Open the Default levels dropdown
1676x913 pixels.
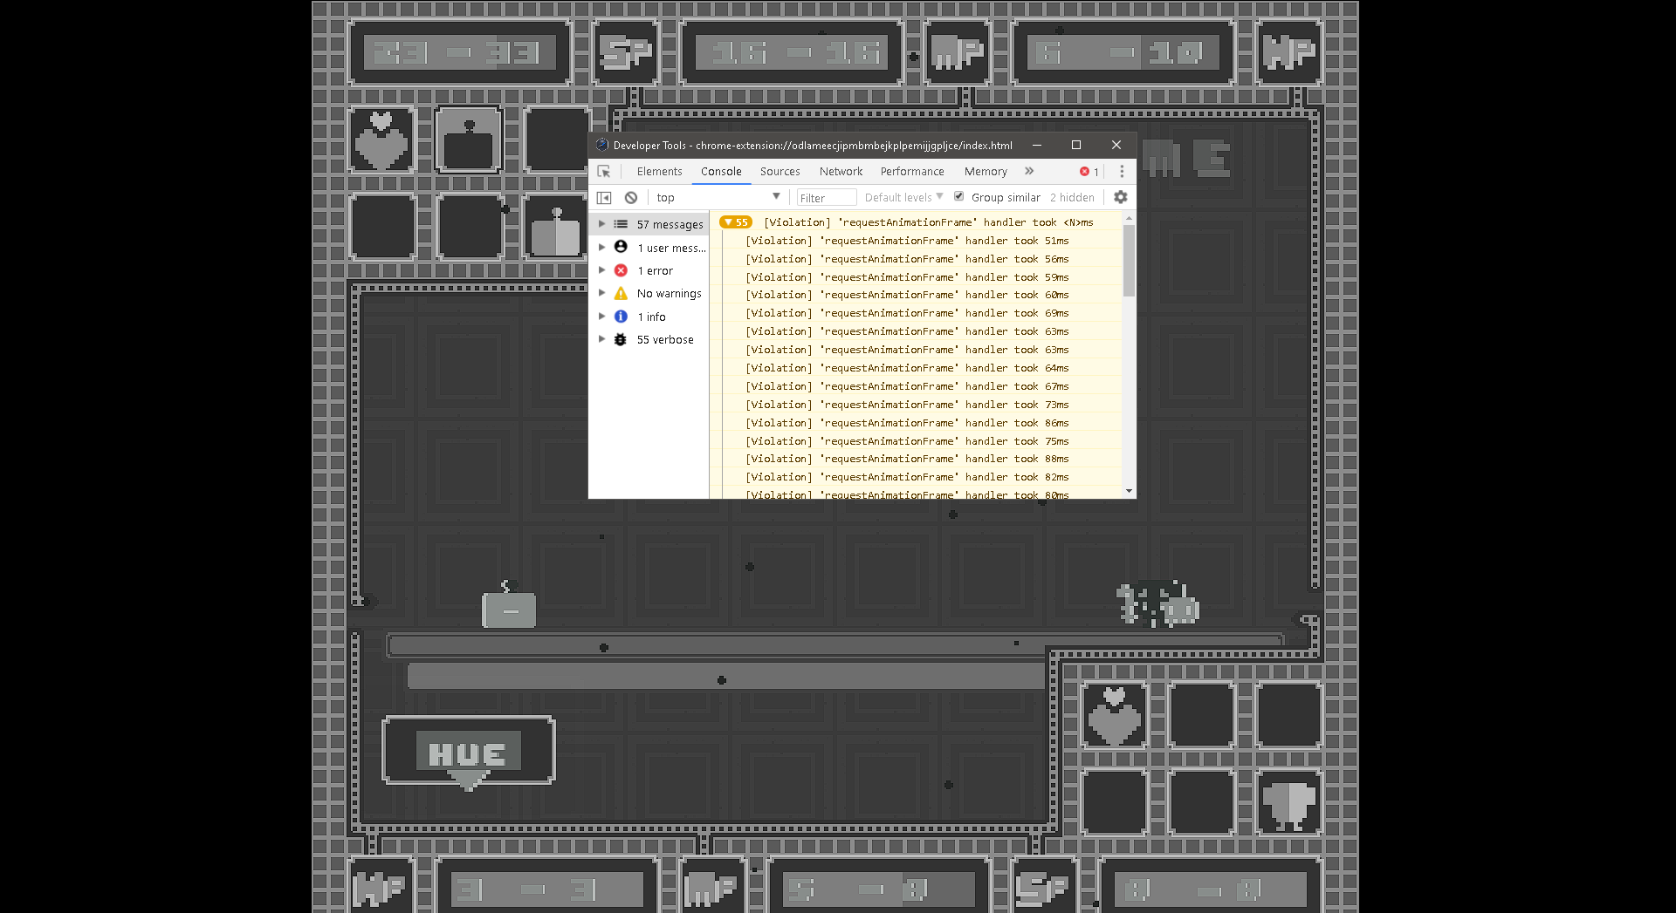coord(903,198)
